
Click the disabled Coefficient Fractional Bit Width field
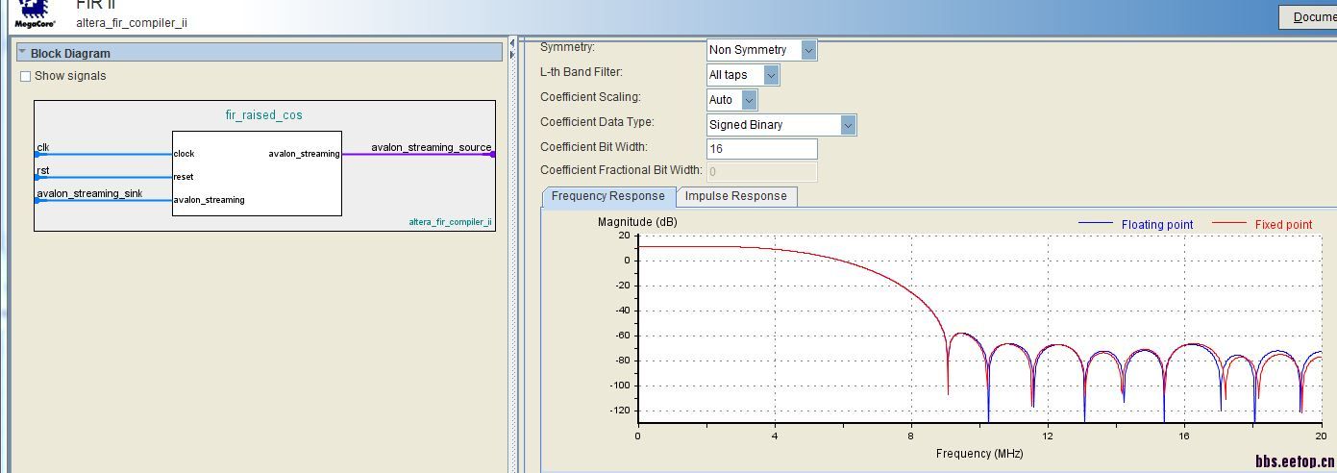(x=761, y=172)
